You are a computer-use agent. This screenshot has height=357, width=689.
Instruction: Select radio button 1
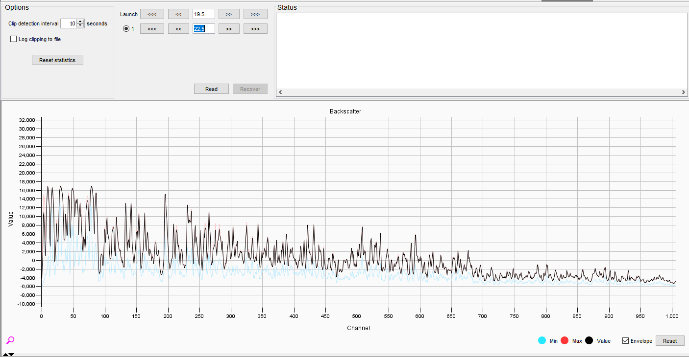(x=126, y=29)
